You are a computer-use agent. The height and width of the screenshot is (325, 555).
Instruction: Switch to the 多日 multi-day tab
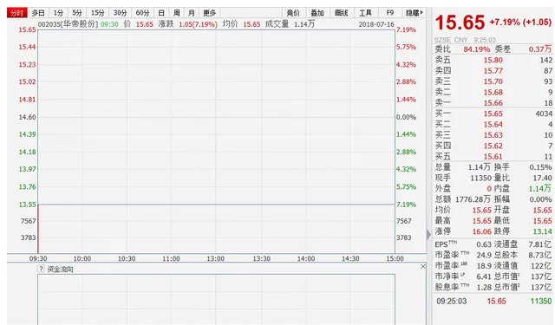click(x=38, y=13)
